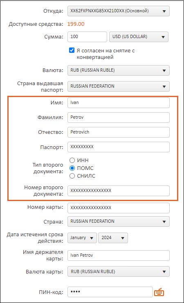Click the Сумма amount input field
Screen dimensions: 184x303
[x=87, y=37]
